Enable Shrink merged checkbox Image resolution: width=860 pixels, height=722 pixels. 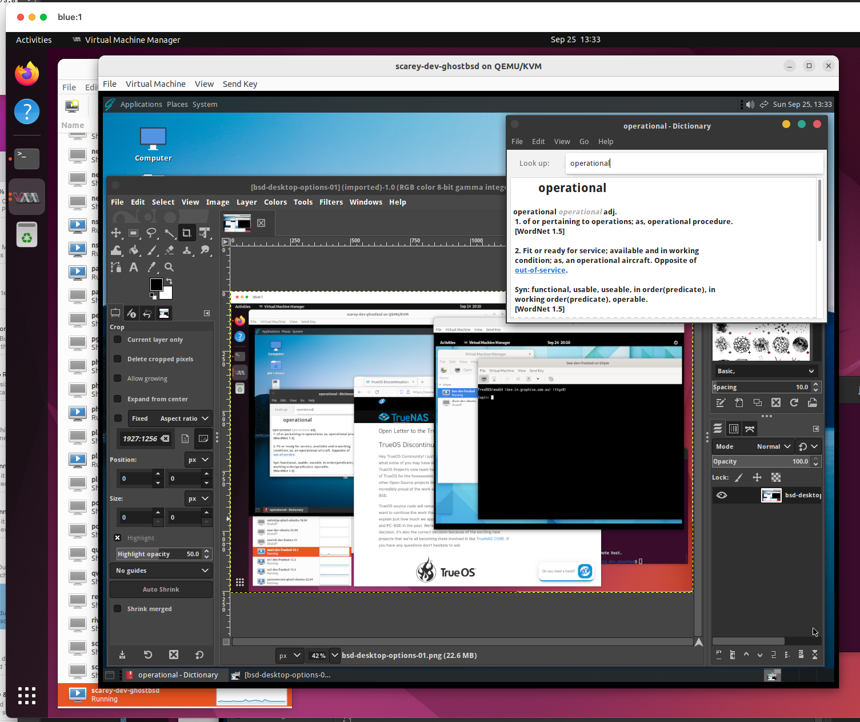(x=117, y=609)
